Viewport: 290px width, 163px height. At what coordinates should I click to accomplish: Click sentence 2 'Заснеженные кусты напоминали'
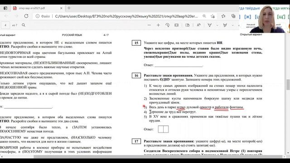coord(205,101)
